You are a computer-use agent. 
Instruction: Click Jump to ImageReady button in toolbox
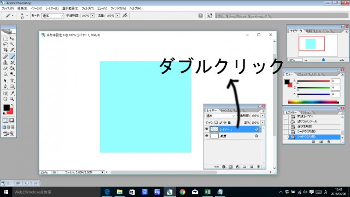9,134
